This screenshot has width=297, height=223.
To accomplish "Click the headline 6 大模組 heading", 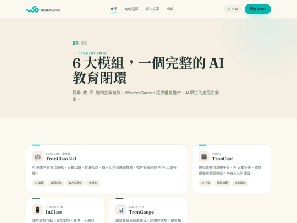I will coord(148,70).
